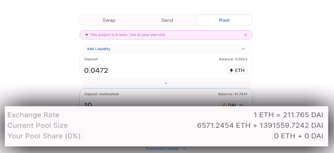
Task: Click the Add Liquidity label
Action: (99, 49)
